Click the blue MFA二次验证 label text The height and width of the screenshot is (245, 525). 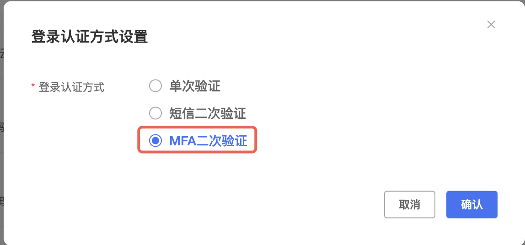pos(208,141)
